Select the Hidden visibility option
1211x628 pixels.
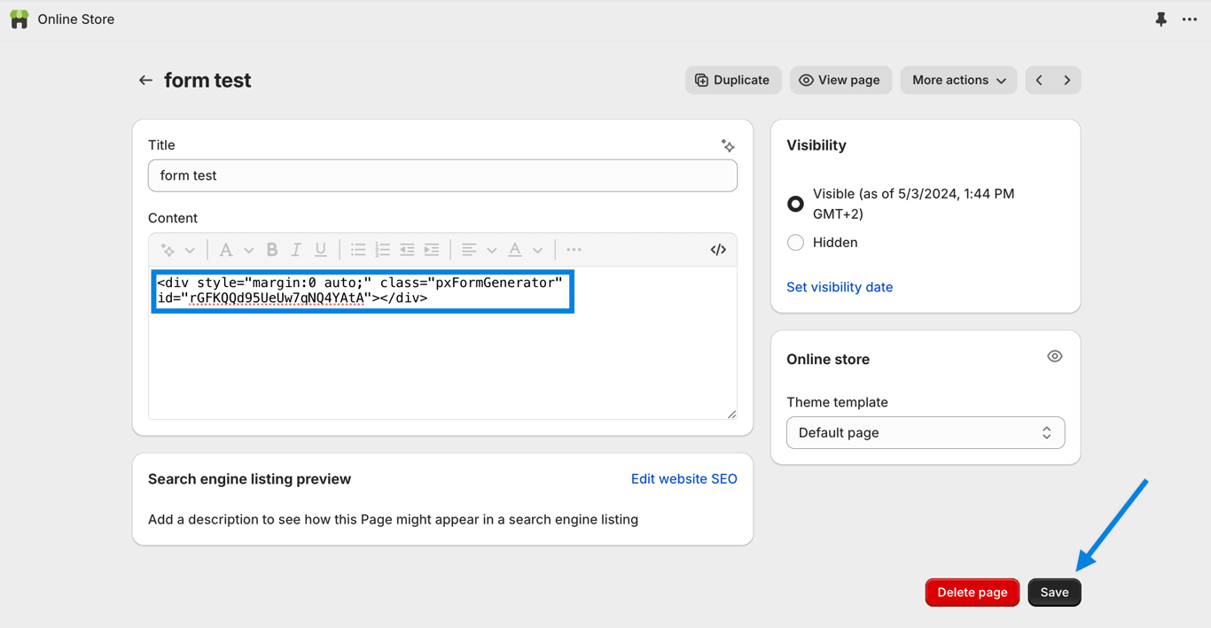[795, 243]
